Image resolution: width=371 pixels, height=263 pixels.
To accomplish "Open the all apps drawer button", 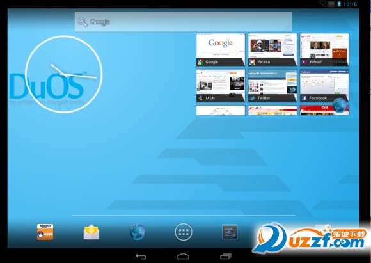I will coord(184,232).
